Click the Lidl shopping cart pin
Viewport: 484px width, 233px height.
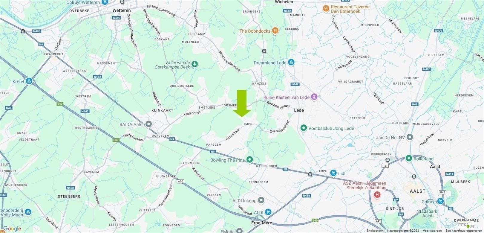[x=333, y=173]
